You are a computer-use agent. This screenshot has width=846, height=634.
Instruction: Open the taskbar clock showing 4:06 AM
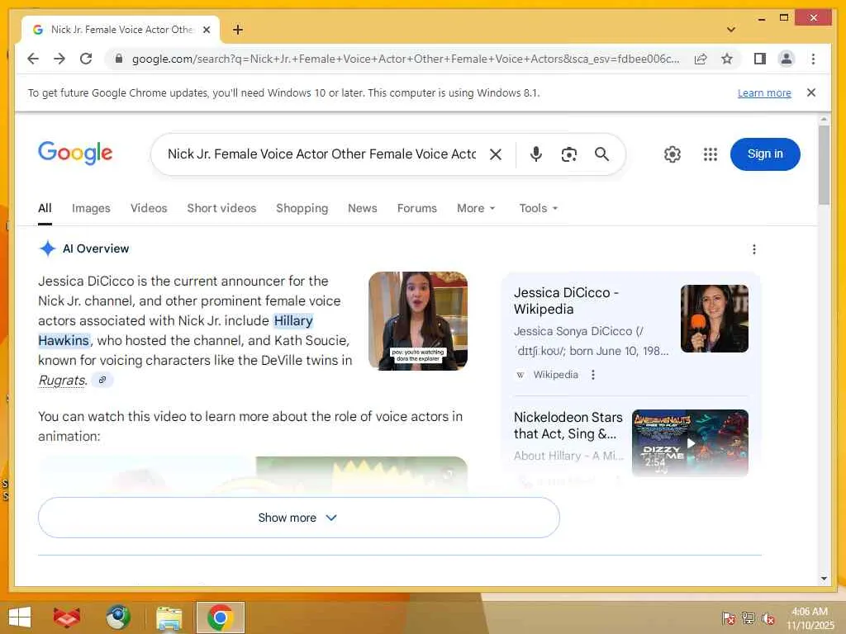[x=810, y=618]
